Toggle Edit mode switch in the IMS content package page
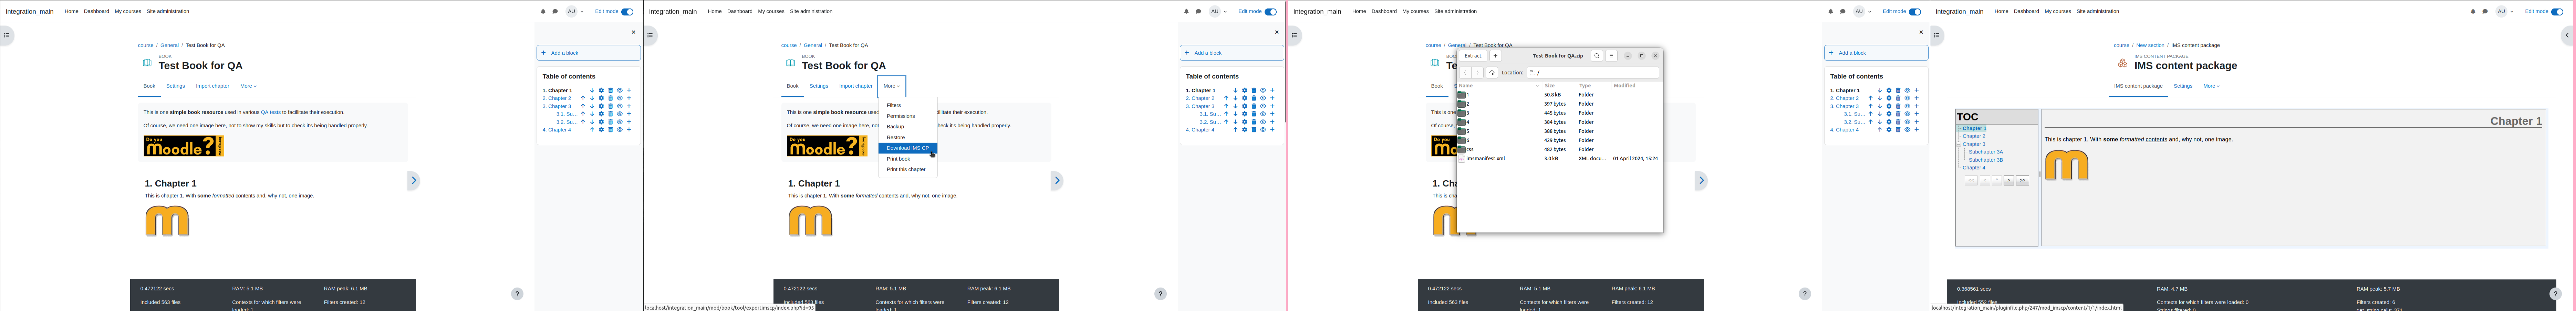Viewport: 2576px width, 311px height. (2557, 12)
